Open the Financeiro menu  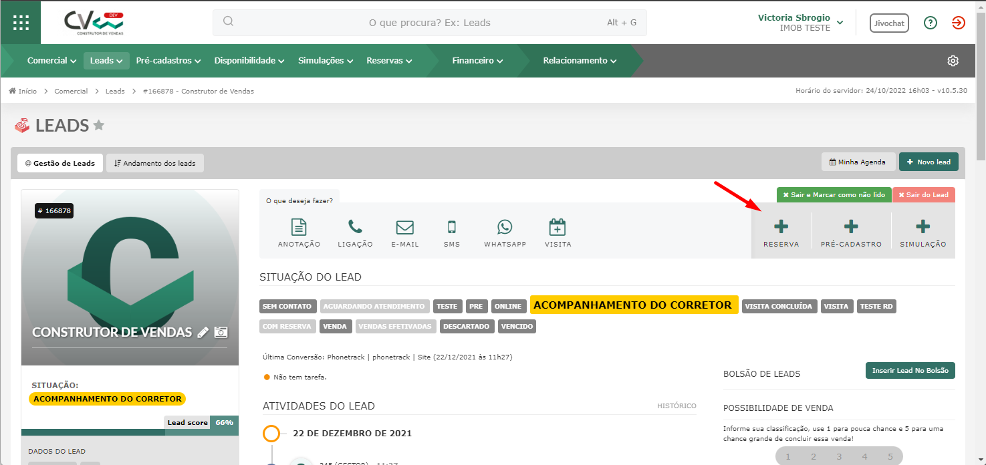point(477,61)
